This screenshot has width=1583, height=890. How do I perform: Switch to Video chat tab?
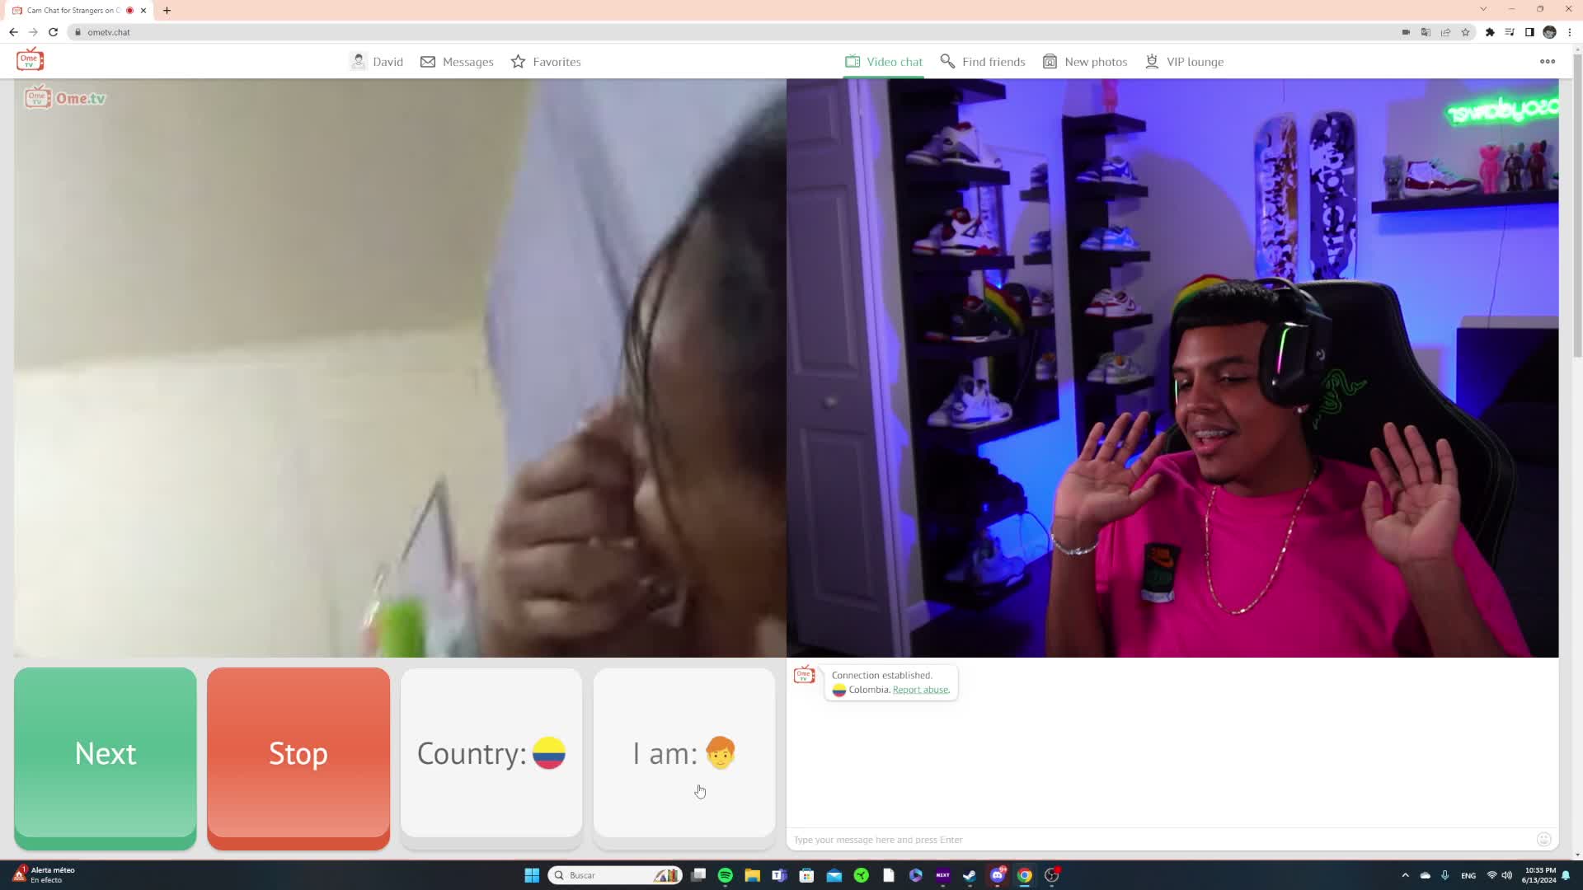(884, 62)
